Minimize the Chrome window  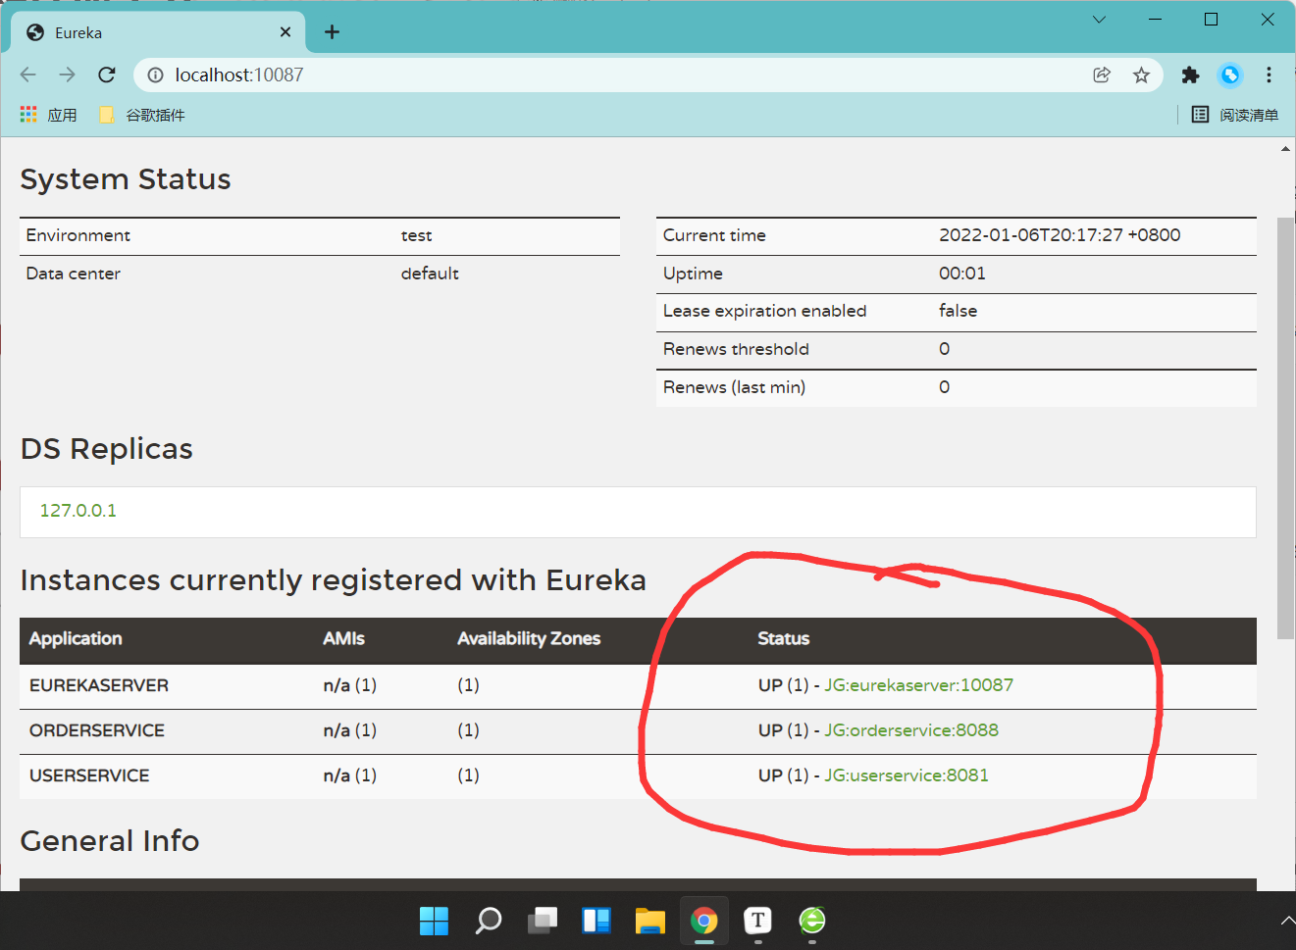1155,19
